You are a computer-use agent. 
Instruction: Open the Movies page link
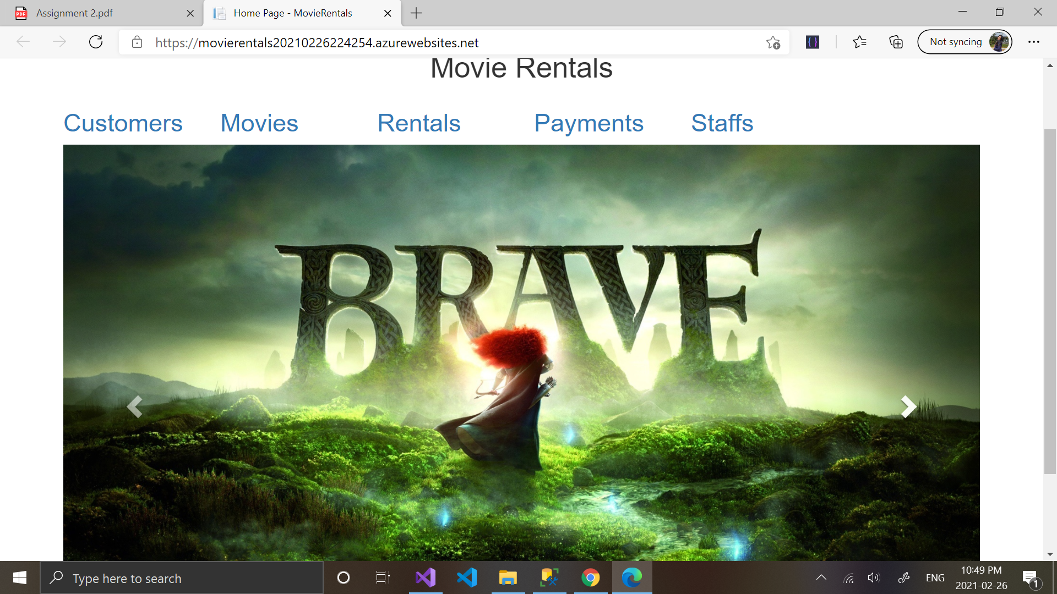[x=259, y=123]
